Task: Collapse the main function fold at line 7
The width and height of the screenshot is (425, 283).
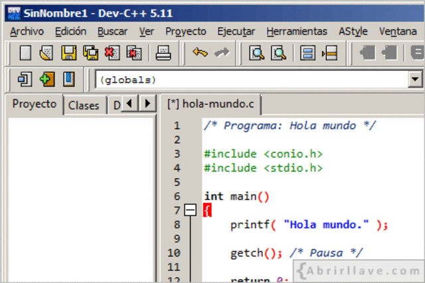Action: pyautogui.click(x=191, y=210)
